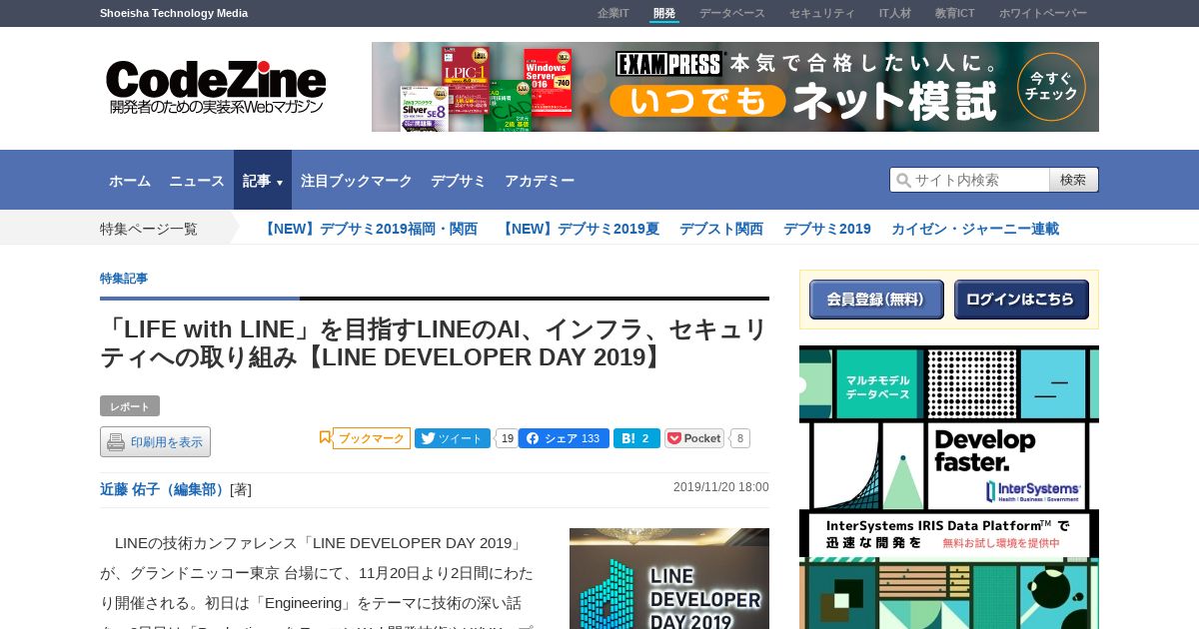Viewport: 1199px width, 629px height.
Task: Open デブサミ menu item
Action: 459,181
